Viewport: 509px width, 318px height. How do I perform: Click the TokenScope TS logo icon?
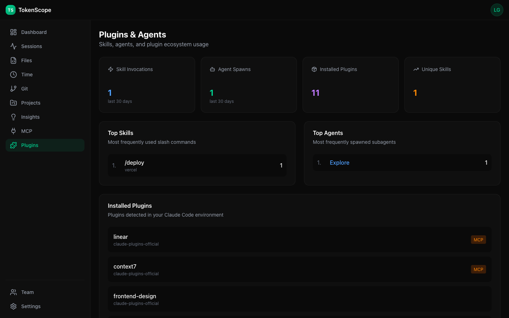[x=10, y=10]
